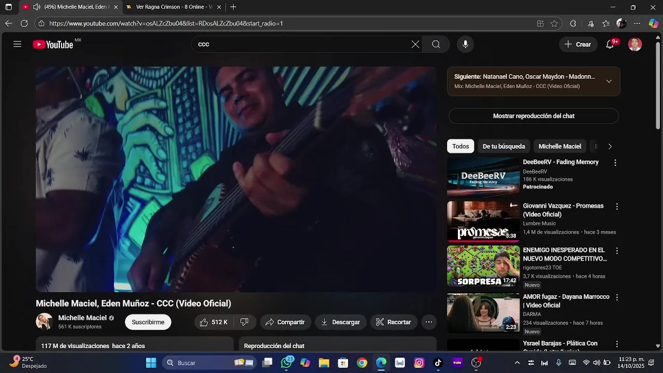This screenshot has height=373, width=663.
Task: Click the browser address bar URL
Action: tap(166, 23)
